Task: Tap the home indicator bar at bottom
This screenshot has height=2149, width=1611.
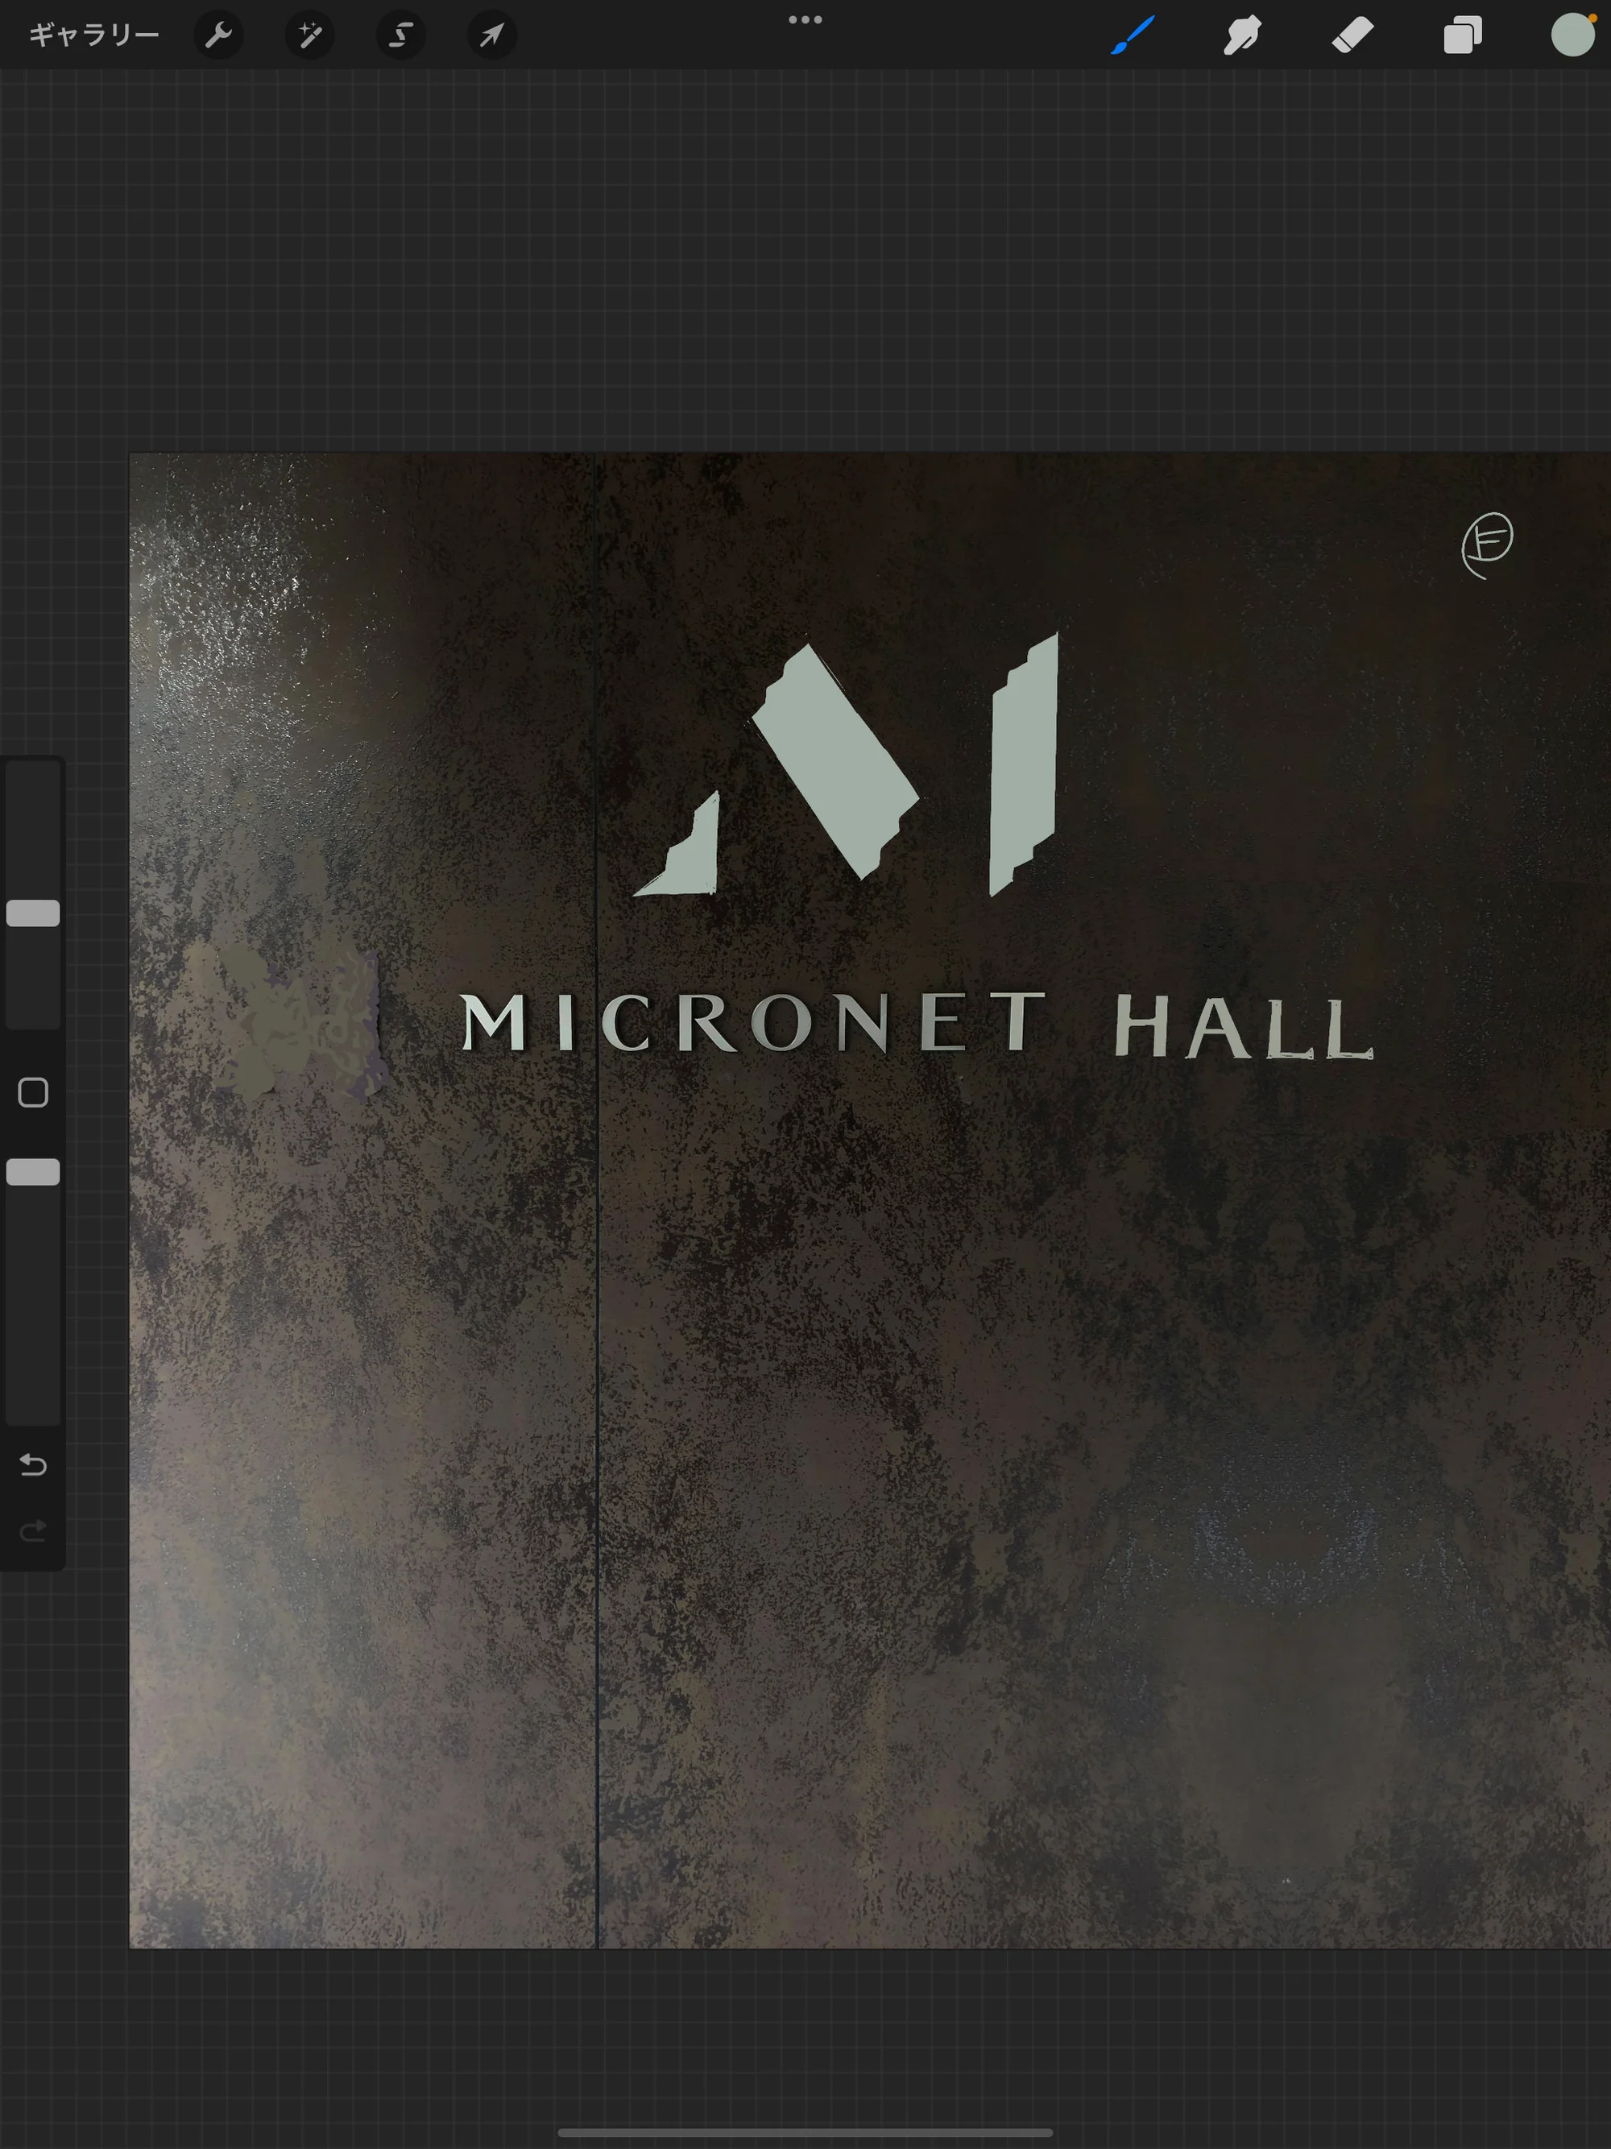Action: coord(805,2132)
